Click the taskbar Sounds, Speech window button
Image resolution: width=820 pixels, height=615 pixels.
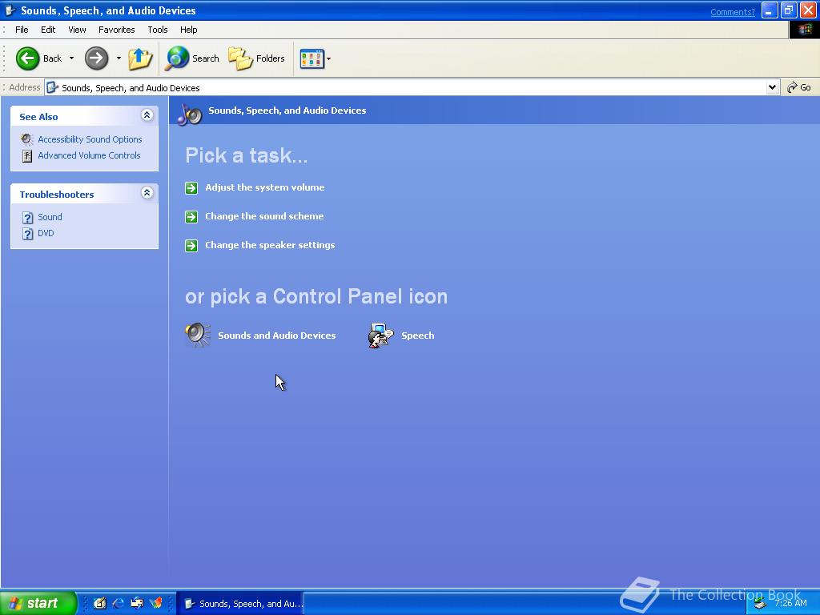coord(239,604)
